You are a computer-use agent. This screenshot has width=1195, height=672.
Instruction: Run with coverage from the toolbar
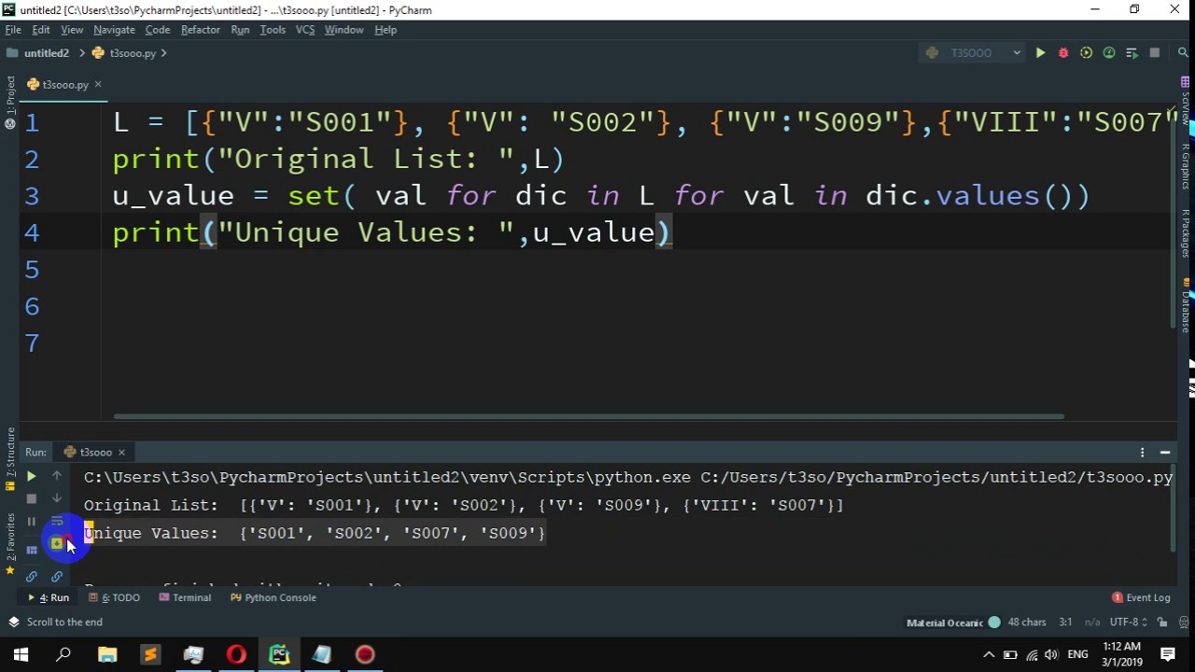coord(1086,53)
